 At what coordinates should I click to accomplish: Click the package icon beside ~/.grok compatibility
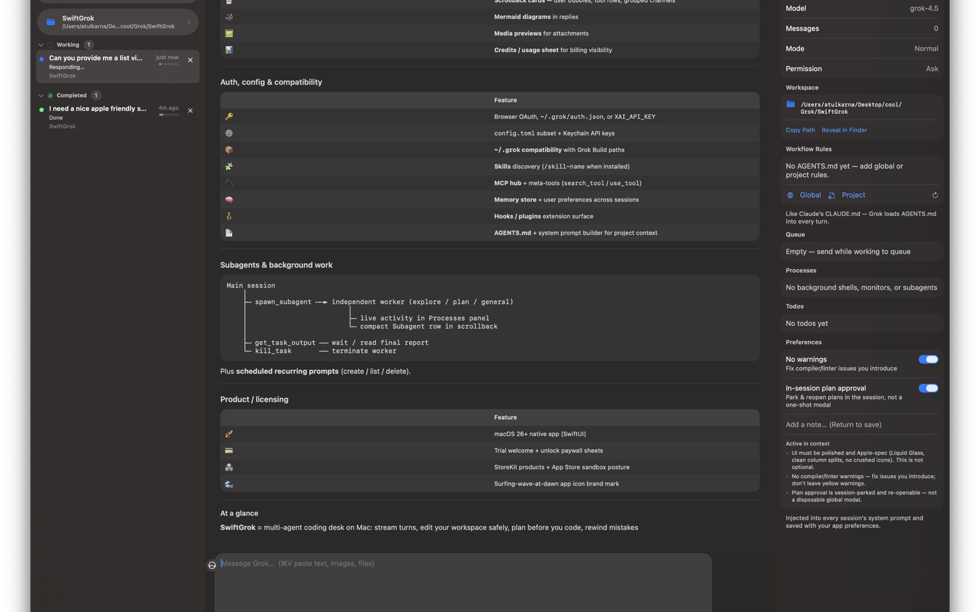[229, 149]
